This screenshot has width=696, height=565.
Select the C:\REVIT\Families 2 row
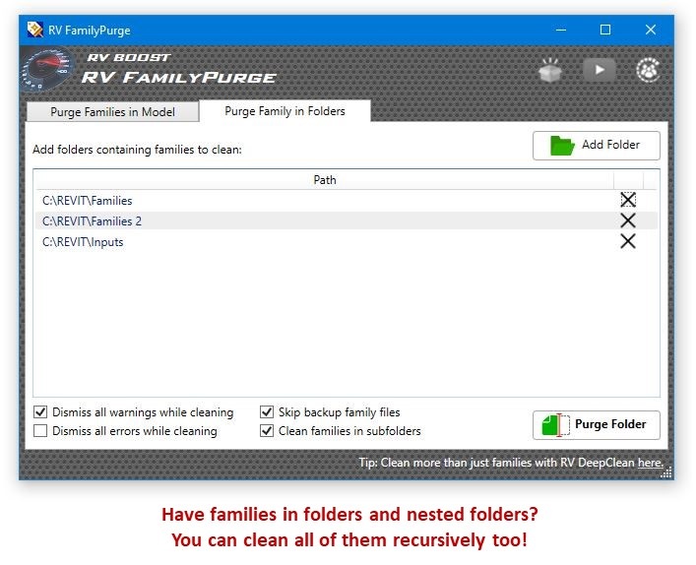tap(347, 220)
